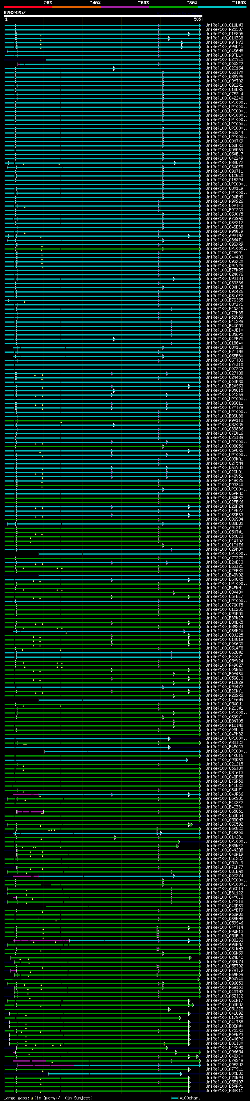Click the white query sequence ruler bar

coord(103,16)
